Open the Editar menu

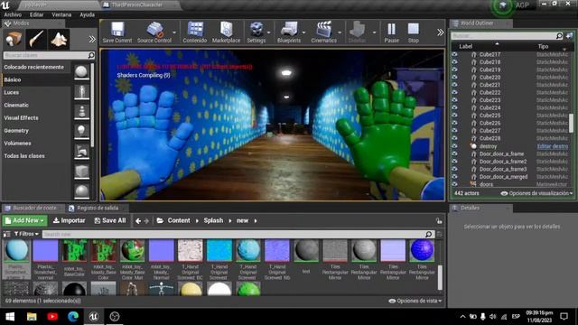(x=36, y=14)
